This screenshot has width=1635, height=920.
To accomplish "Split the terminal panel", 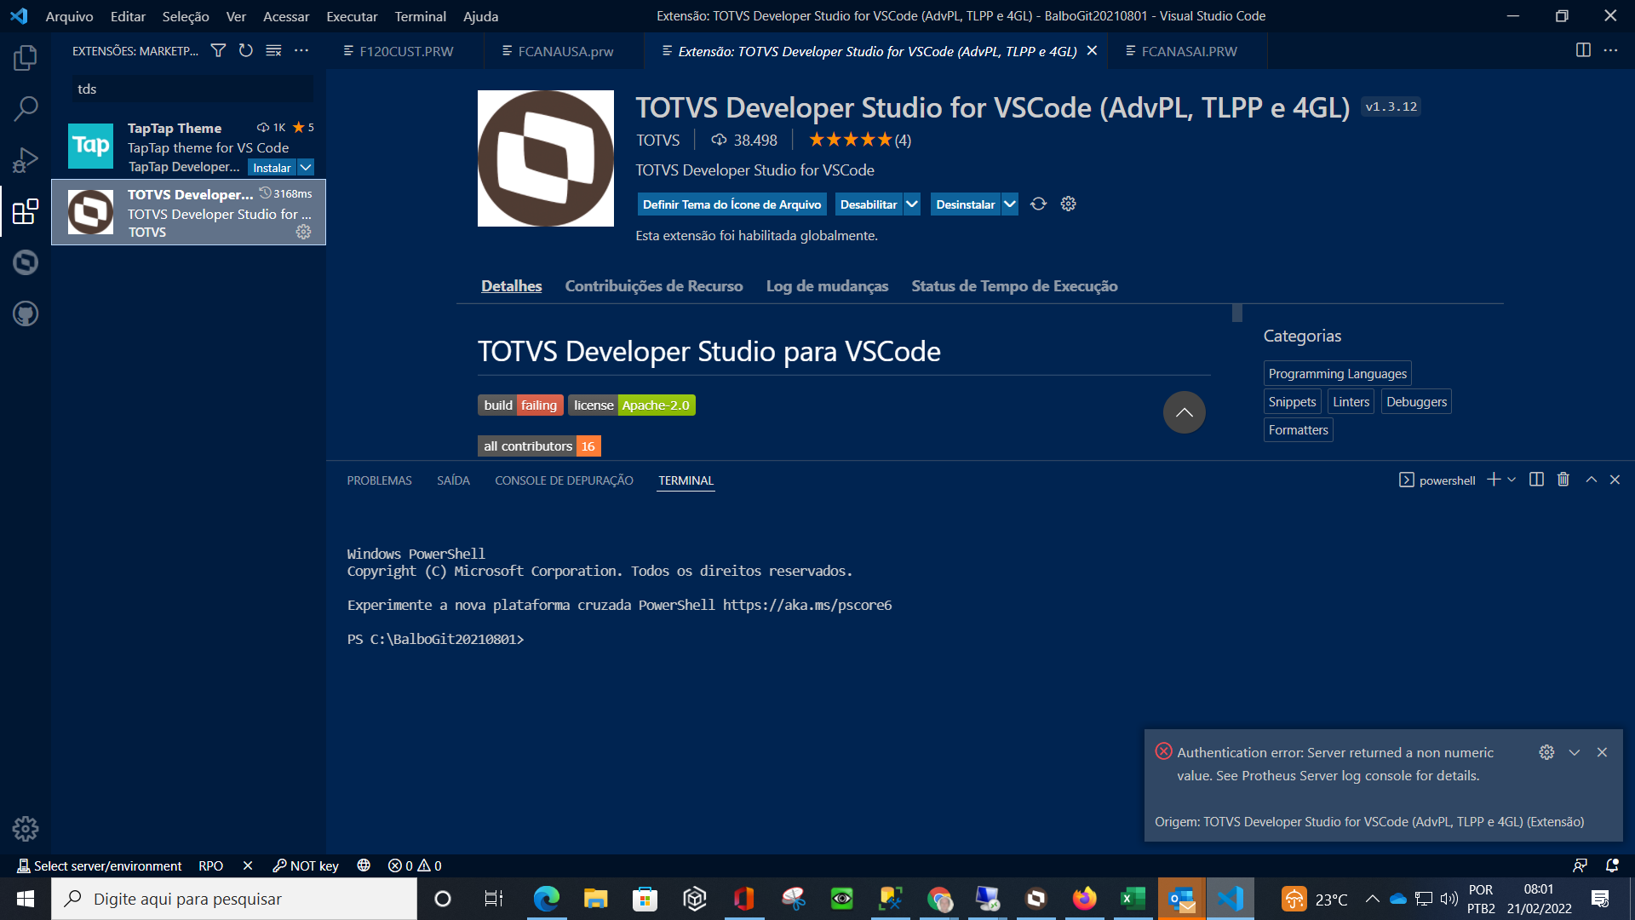I will [1536, 480].
